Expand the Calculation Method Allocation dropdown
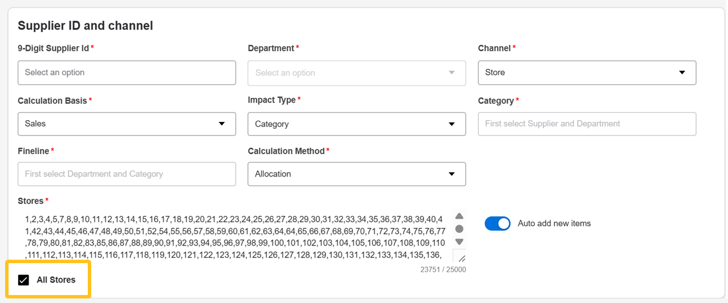The image size is (728, 303). click(x=356, y=174)
